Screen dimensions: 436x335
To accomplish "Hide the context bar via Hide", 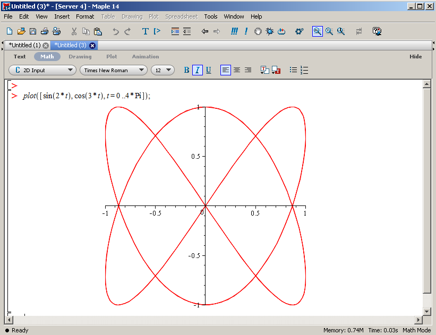I will click(x=415, y=56).
